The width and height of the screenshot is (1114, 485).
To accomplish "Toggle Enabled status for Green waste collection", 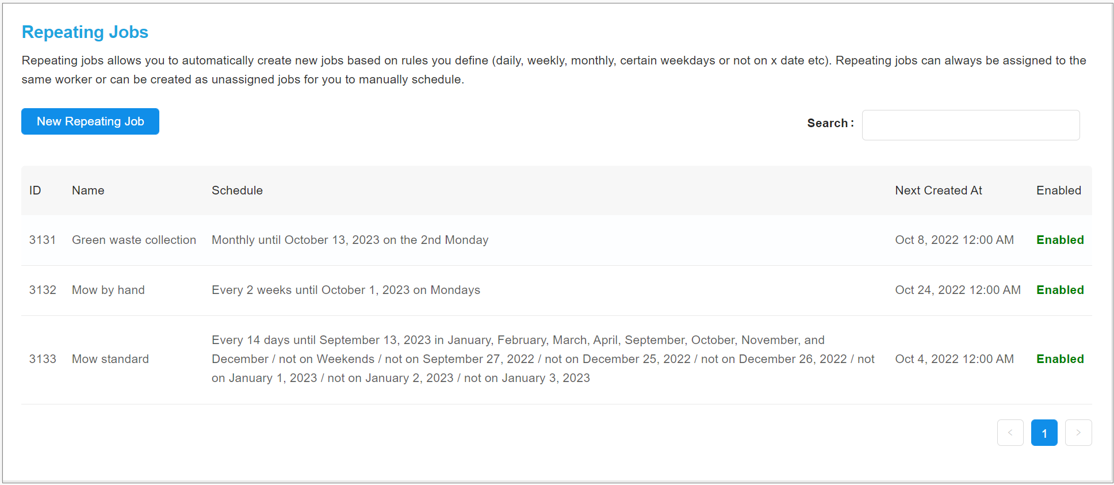I will [x=1059, y=240].
